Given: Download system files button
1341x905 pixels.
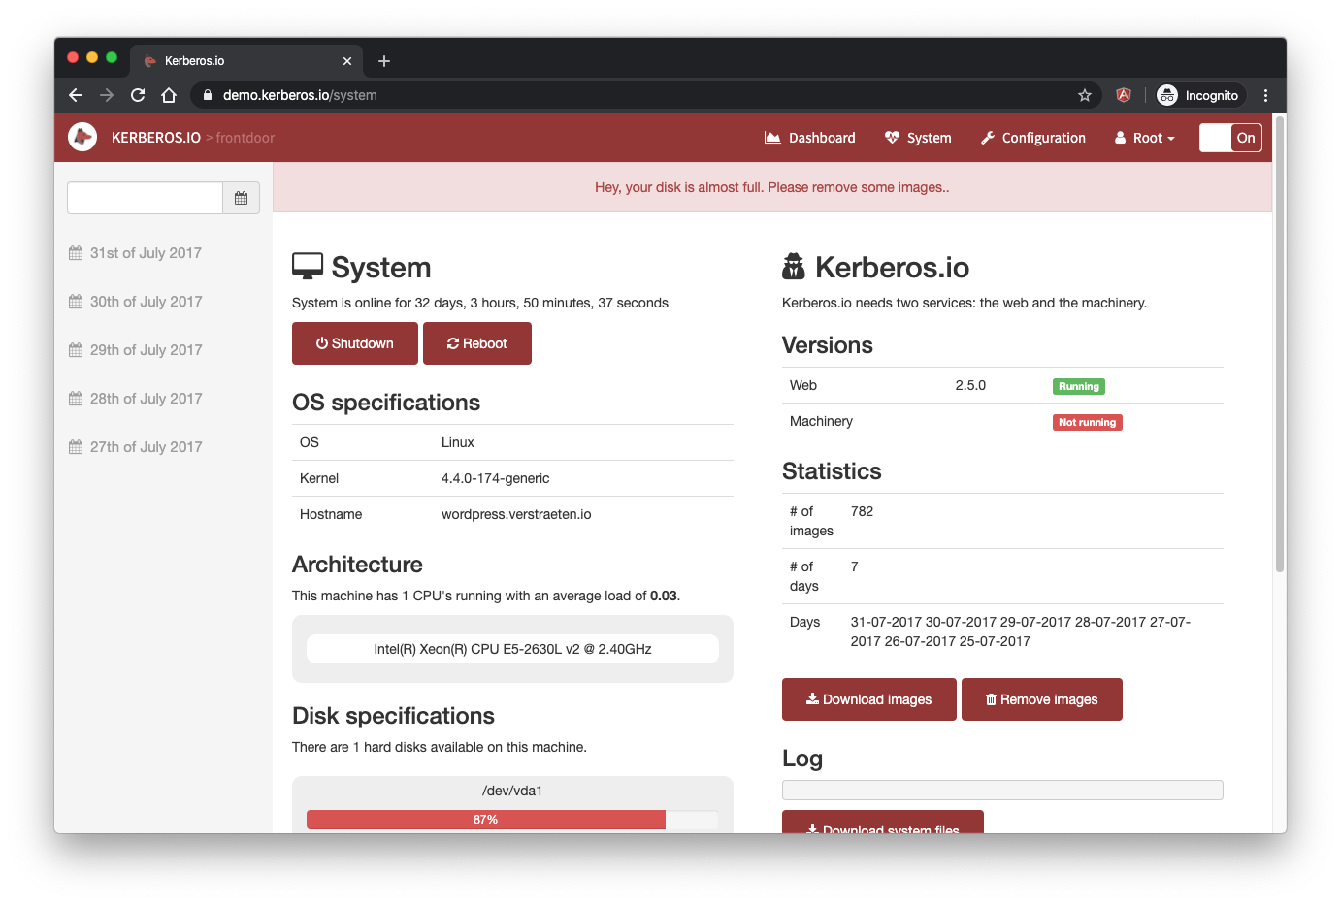Looking at the screenshot, I should 883,823.
